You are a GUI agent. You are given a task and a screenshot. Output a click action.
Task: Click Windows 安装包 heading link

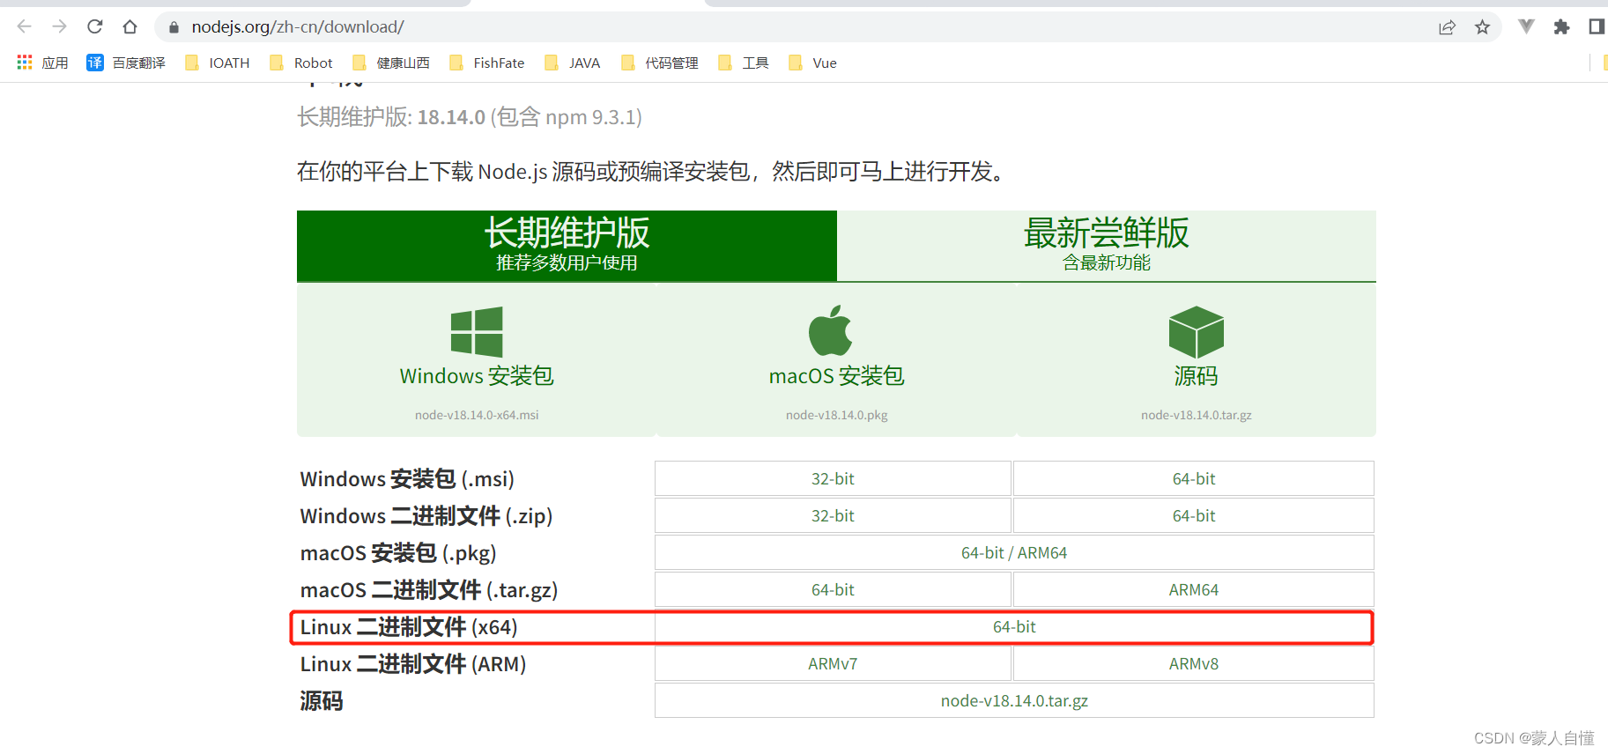pos(477,376)
